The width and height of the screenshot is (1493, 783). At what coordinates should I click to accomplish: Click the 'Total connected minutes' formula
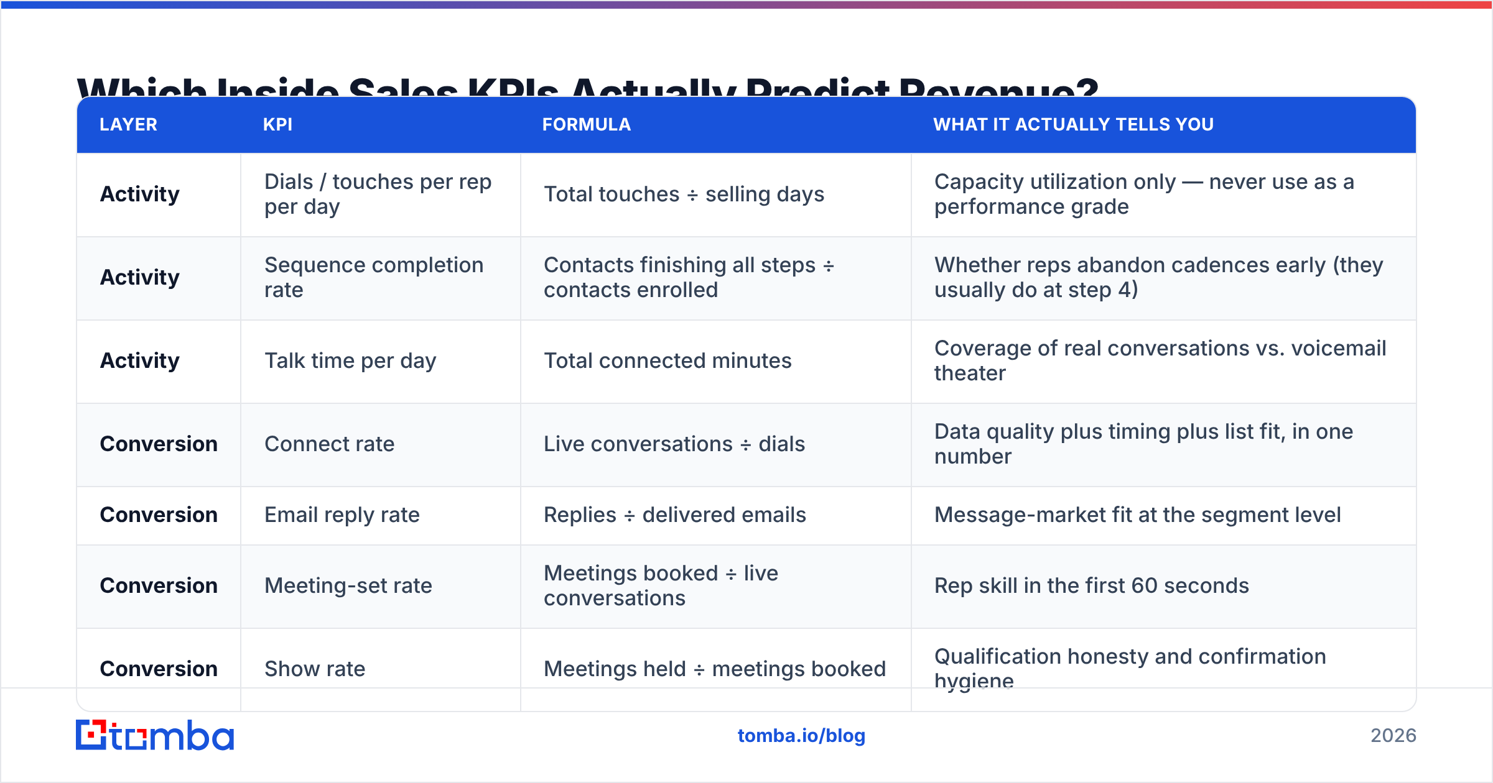point(667,360)
